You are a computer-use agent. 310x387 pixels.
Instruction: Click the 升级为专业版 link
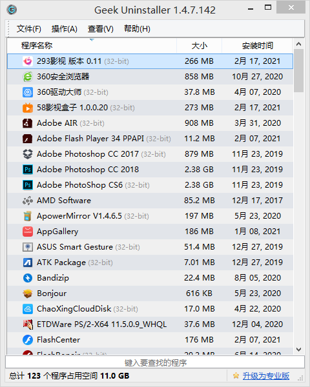[x=265, y=376]
